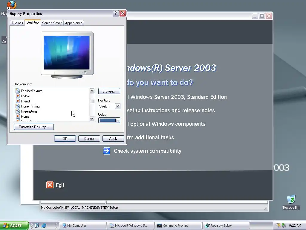This screenshot has width=306, height=230.
Task: Click the monitor wallpaper preview image
Action: 67,52
